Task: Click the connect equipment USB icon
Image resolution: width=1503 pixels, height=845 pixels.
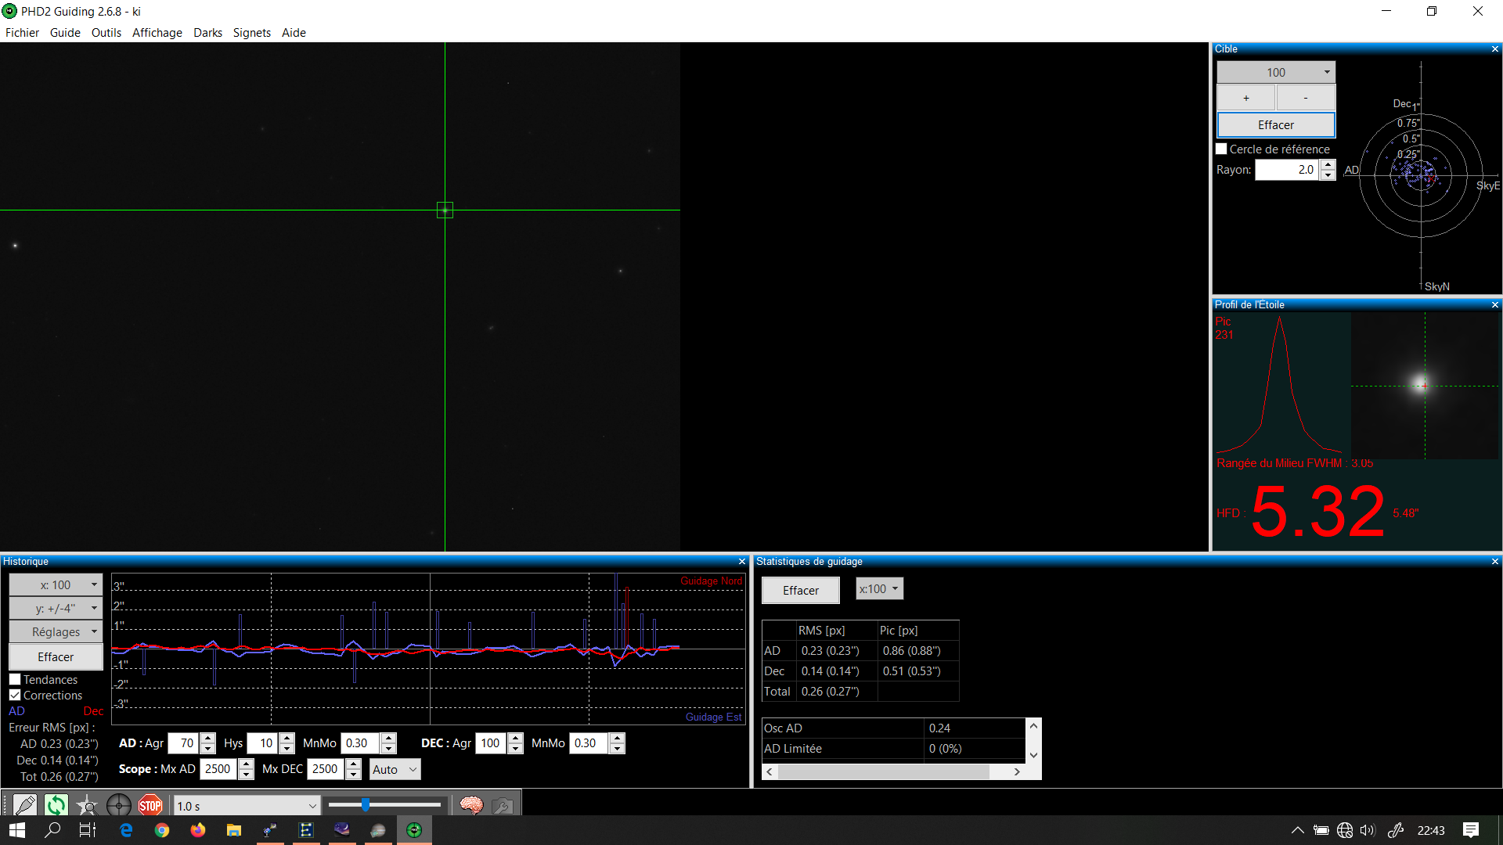Action: [x=24, y=805]
